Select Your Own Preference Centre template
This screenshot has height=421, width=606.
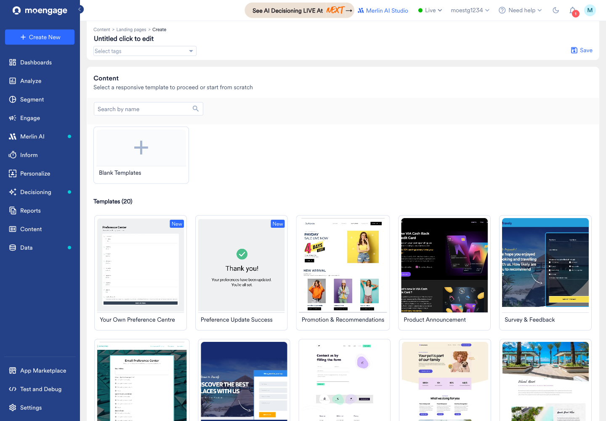point(141,273)
